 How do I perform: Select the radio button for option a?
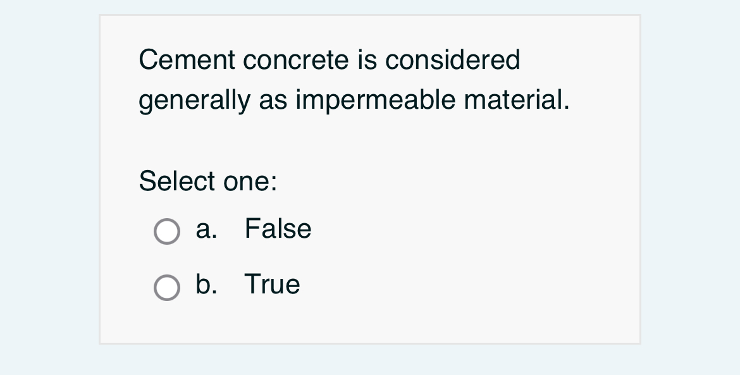point(167,231)
